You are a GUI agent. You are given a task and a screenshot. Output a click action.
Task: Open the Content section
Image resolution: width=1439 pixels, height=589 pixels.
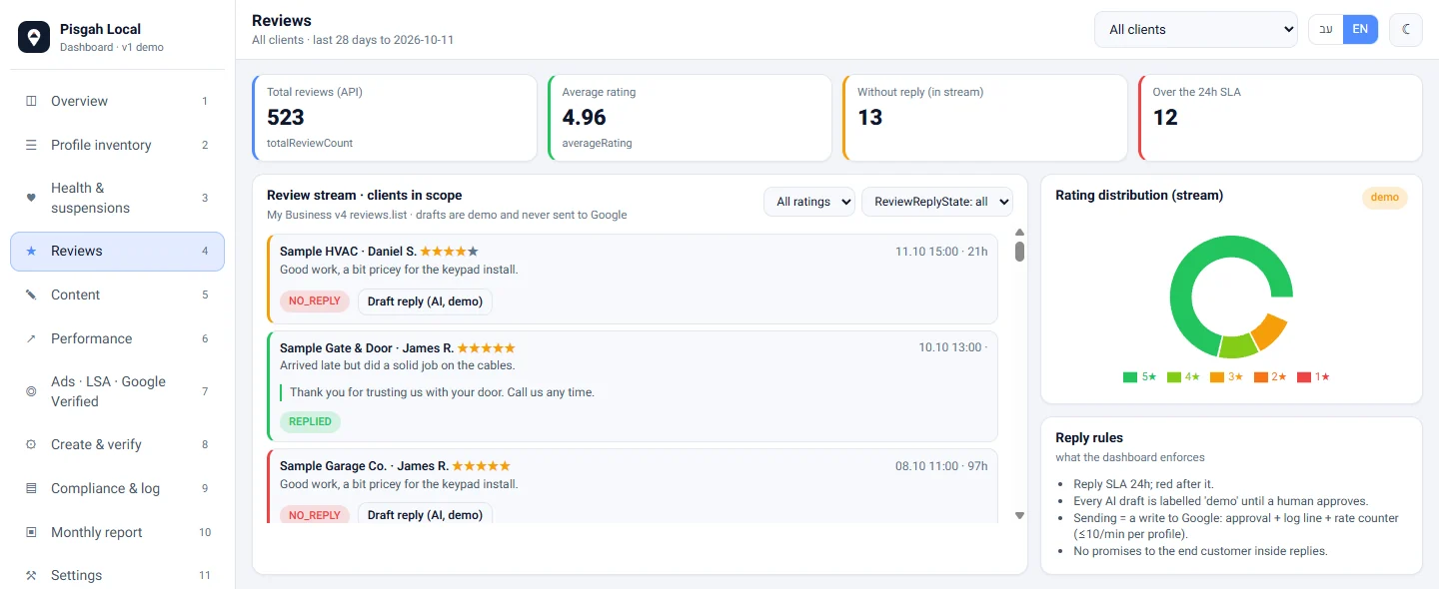[117, 294]
